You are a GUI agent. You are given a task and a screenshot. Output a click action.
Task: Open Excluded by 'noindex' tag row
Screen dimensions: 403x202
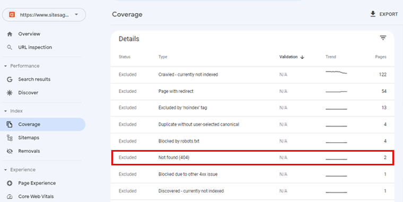(x=252, y=108)
